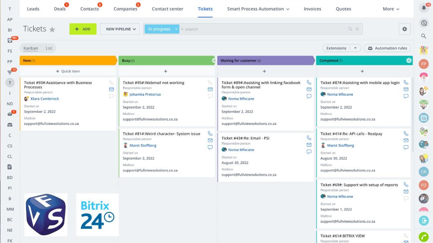433x243 pixels.
Task: Expand the Smart Process Automation menu
Action: pyautogui.click(x=258, y=8)
